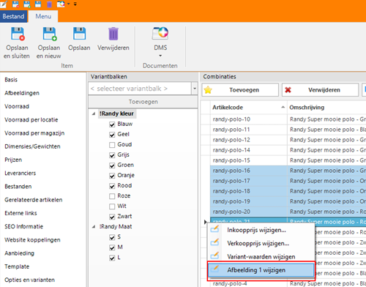
Task: Click the icon beside Inkoopprijs wijzigen
Action: pyautogui.click(x=214, y=229)
